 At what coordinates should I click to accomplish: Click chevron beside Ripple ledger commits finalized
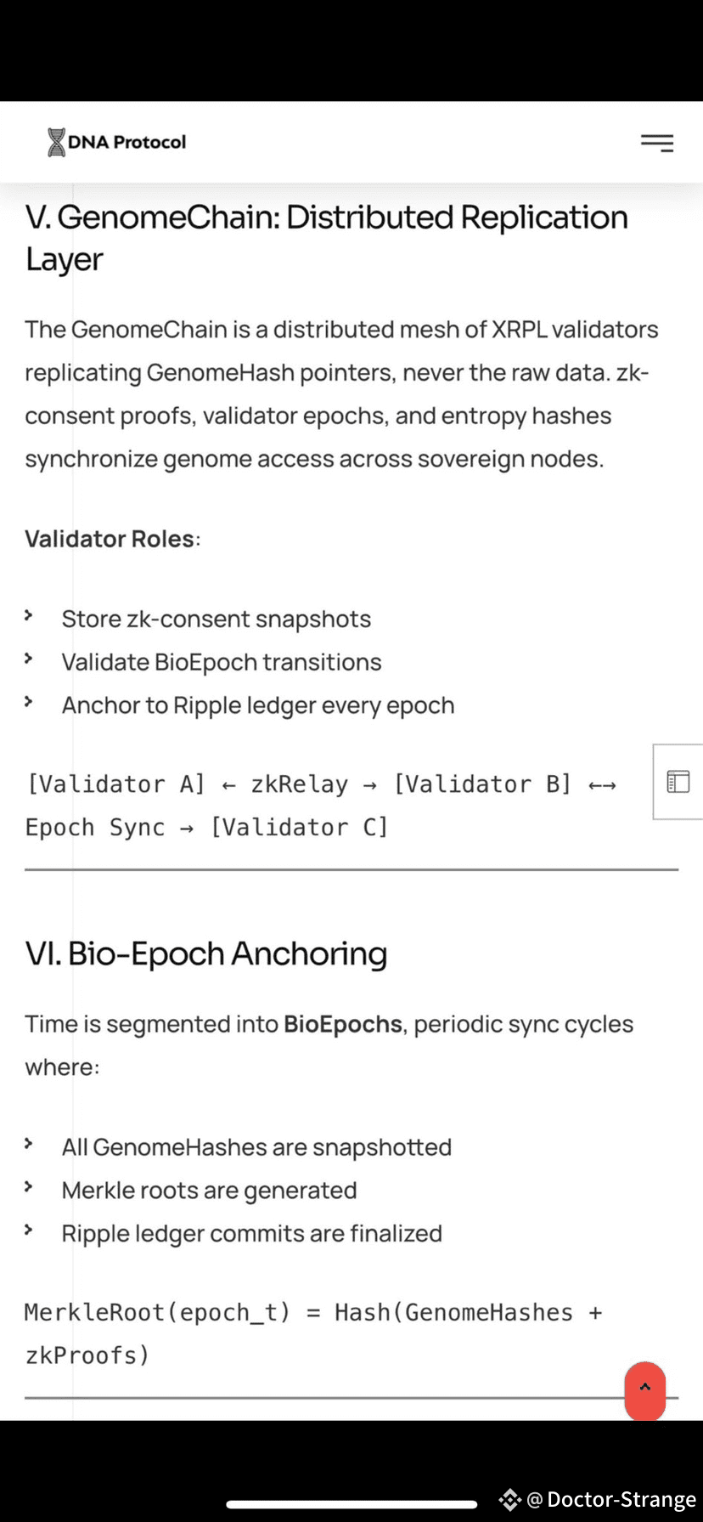pyautogui.click(x=29, y=1230)
